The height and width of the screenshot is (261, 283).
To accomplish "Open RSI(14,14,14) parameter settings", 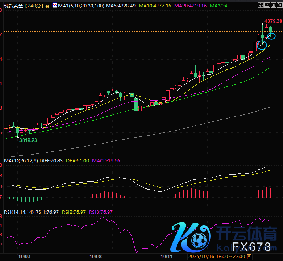I will point(18,212).
